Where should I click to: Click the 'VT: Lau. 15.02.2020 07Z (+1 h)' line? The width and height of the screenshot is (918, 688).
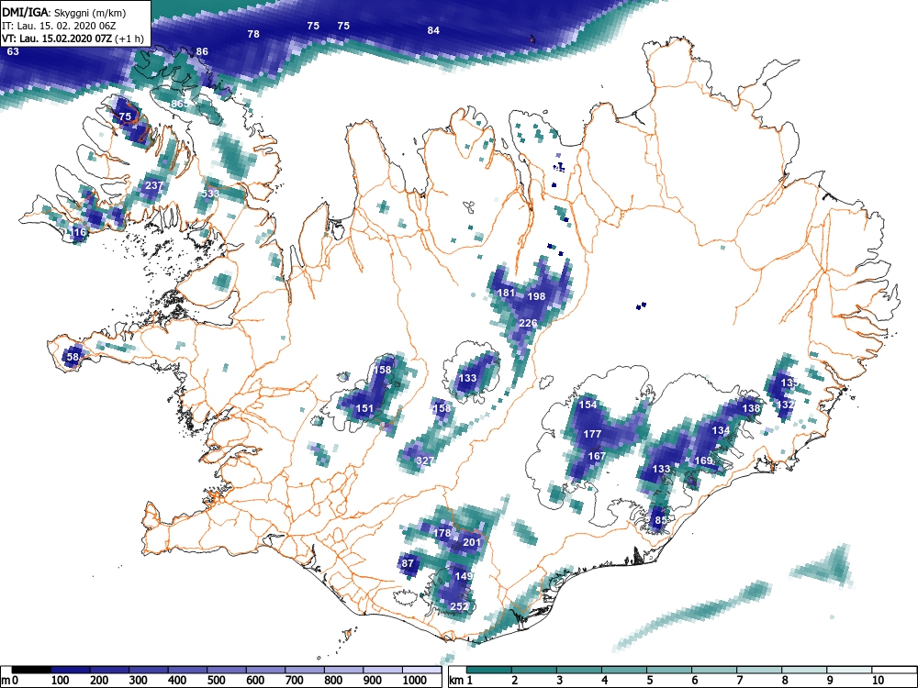(x=73, y=39)
